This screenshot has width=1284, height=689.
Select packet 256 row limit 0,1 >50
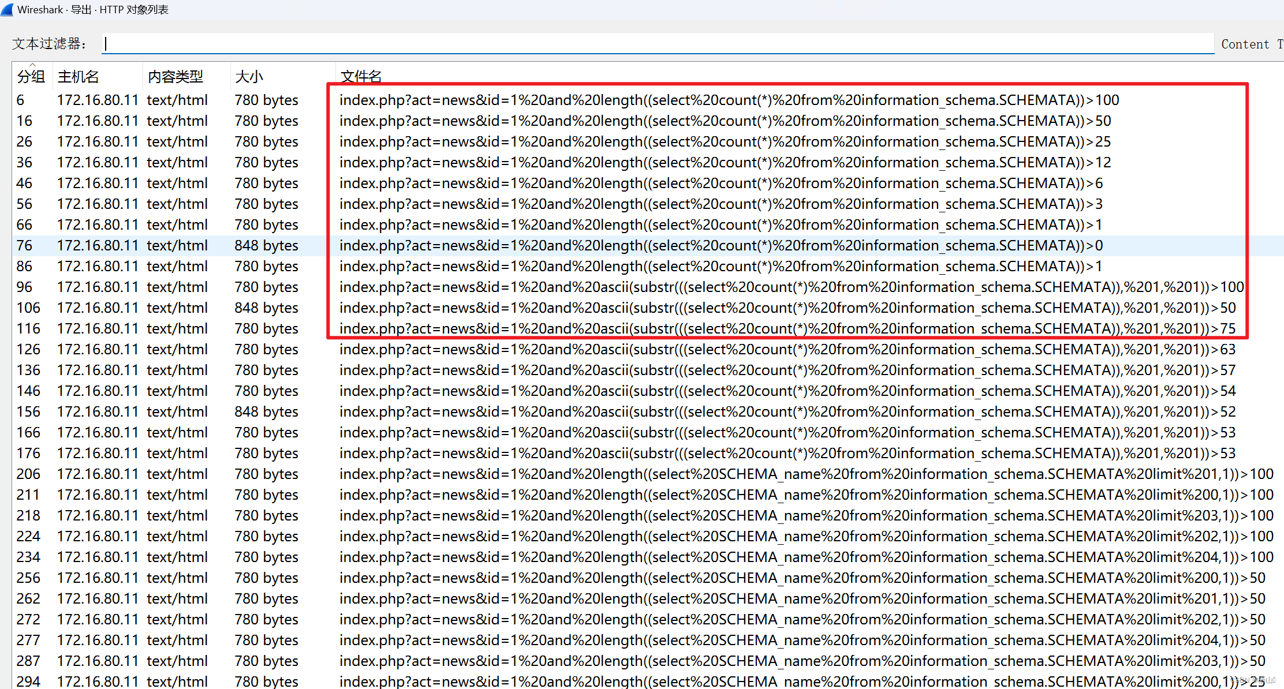[x=648, y=578]
